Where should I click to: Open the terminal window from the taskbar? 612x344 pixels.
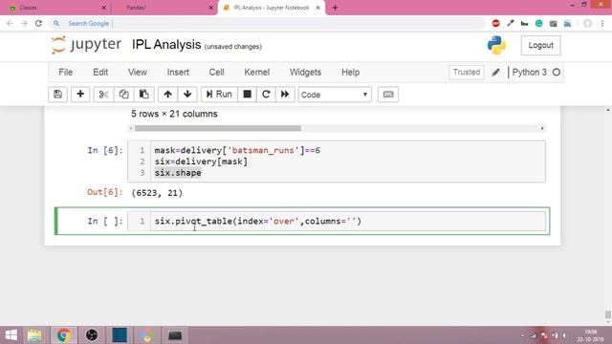(175, 335)
